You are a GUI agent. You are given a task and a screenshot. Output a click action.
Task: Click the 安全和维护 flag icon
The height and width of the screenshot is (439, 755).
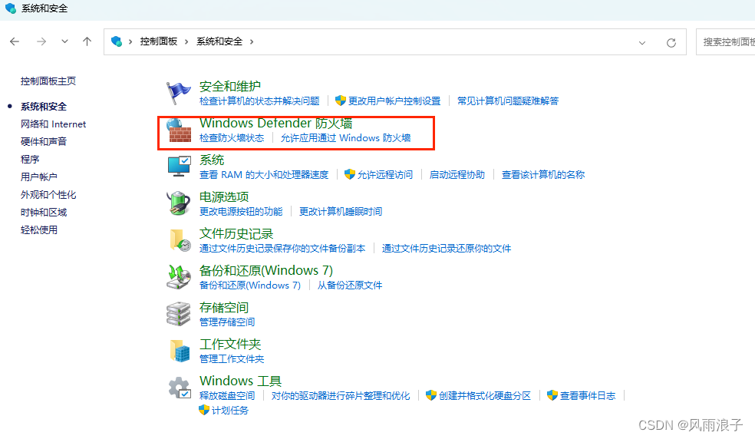click(x=178, y=93)
